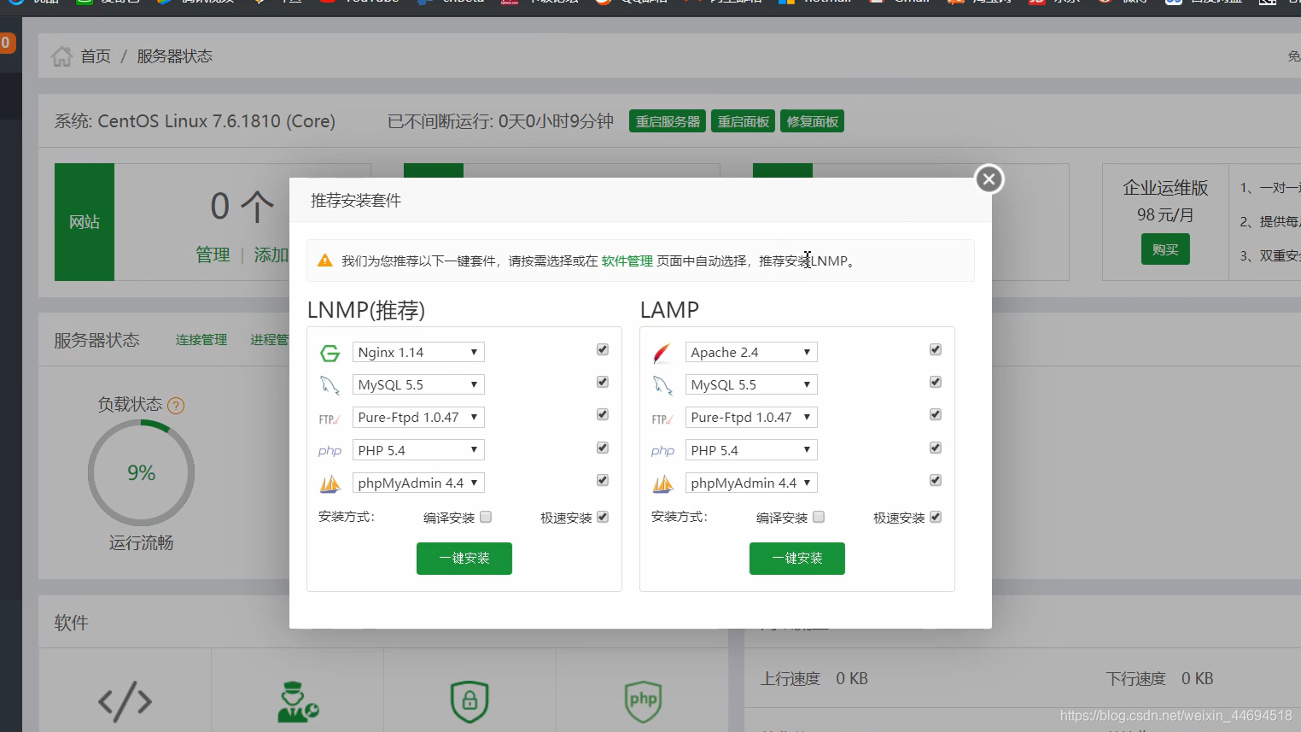Image resolution: width=1301 pixels, height=732 pixels.
Task: Click the php icon in LAMP column
Action: click(x=662, y=451)
